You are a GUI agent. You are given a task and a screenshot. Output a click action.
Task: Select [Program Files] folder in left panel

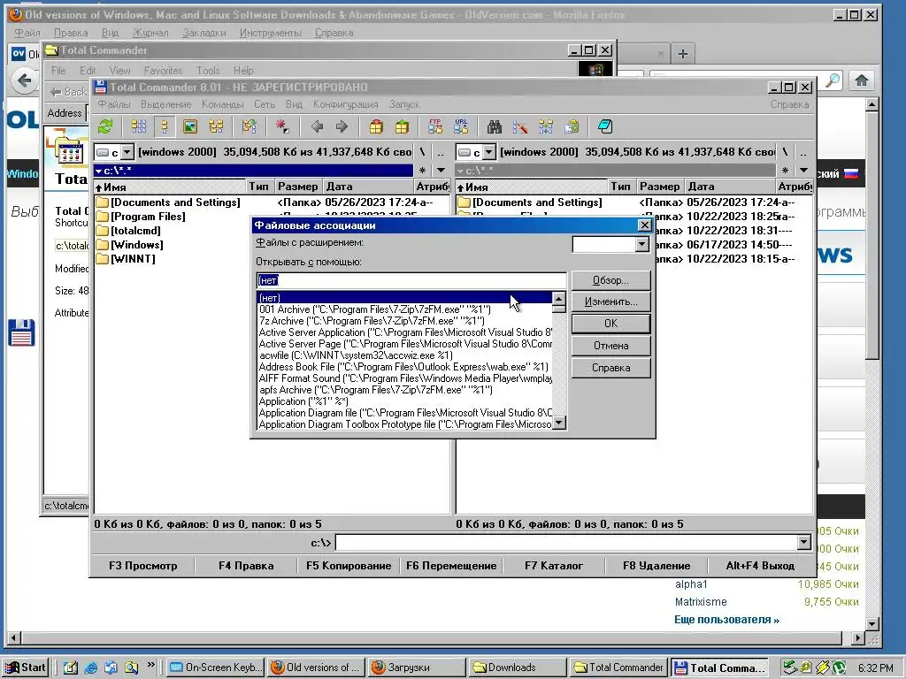(141, 217)
